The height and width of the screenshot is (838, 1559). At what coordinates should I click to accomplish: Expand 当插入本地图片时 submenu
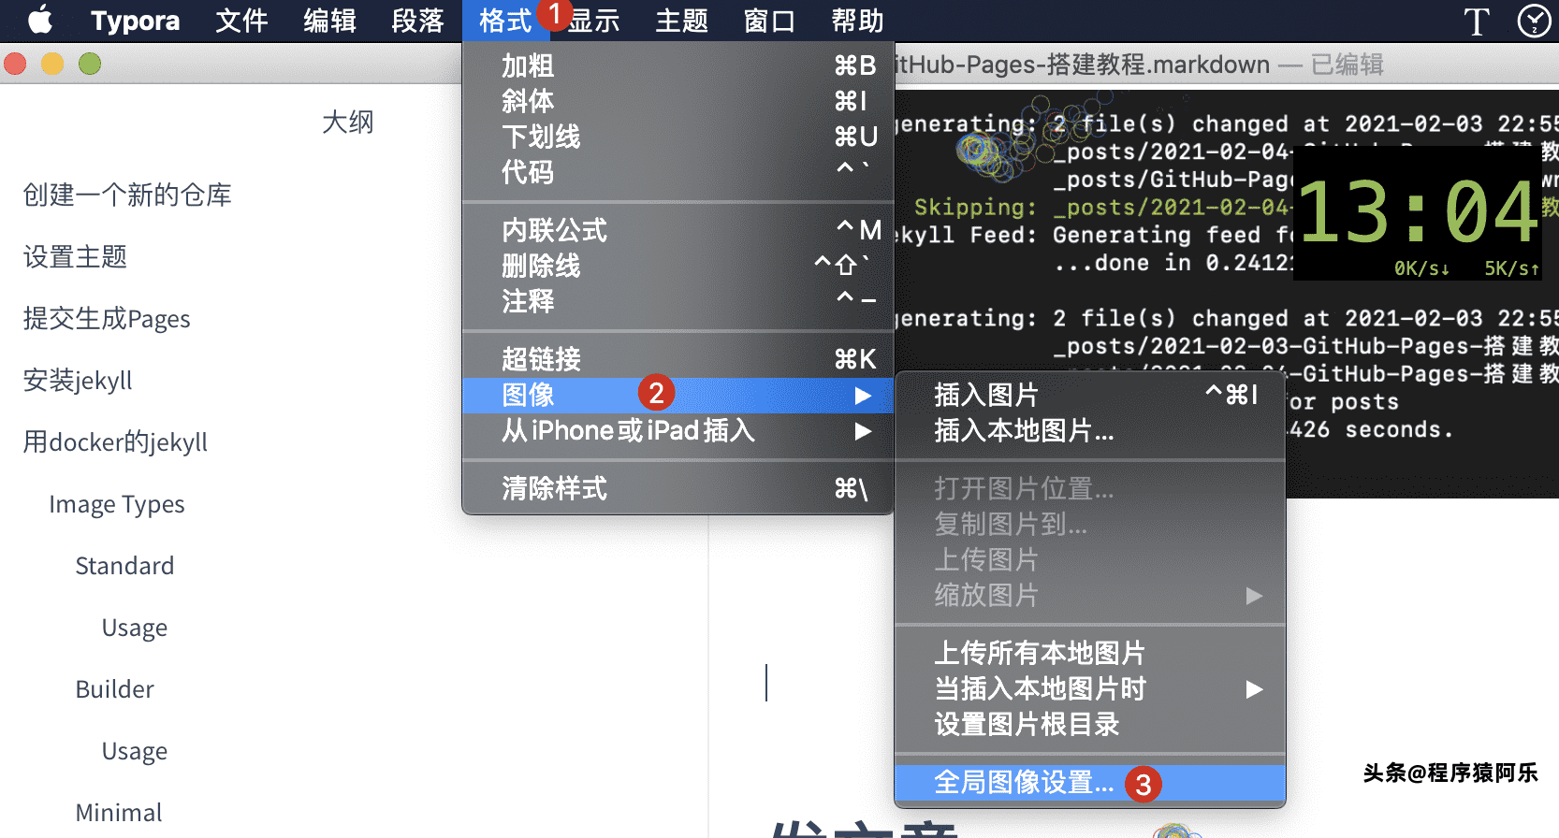point(1090,688)
